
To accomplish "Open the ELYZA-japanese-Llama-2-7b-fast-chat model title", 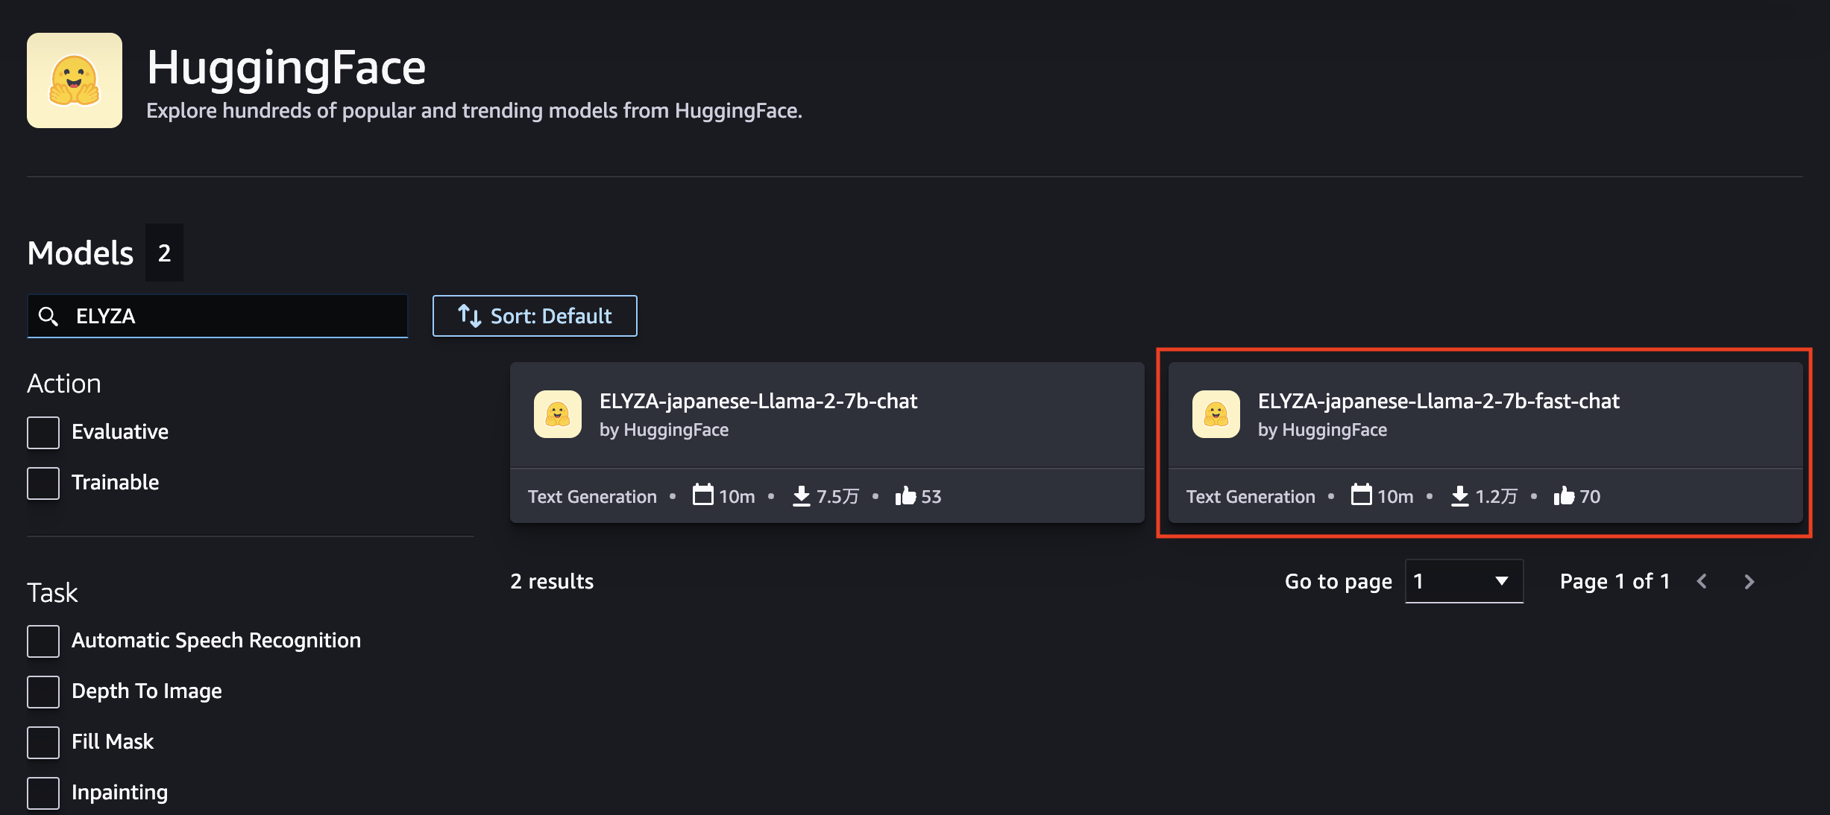I will click(1438, 402).
